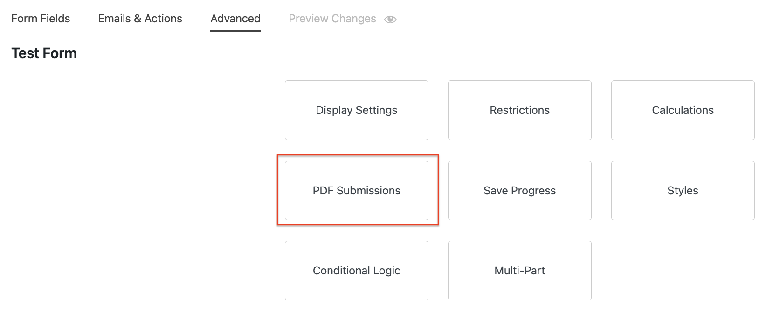
Task: Switch to the Form Fields tab
Action: click(41, 19)
